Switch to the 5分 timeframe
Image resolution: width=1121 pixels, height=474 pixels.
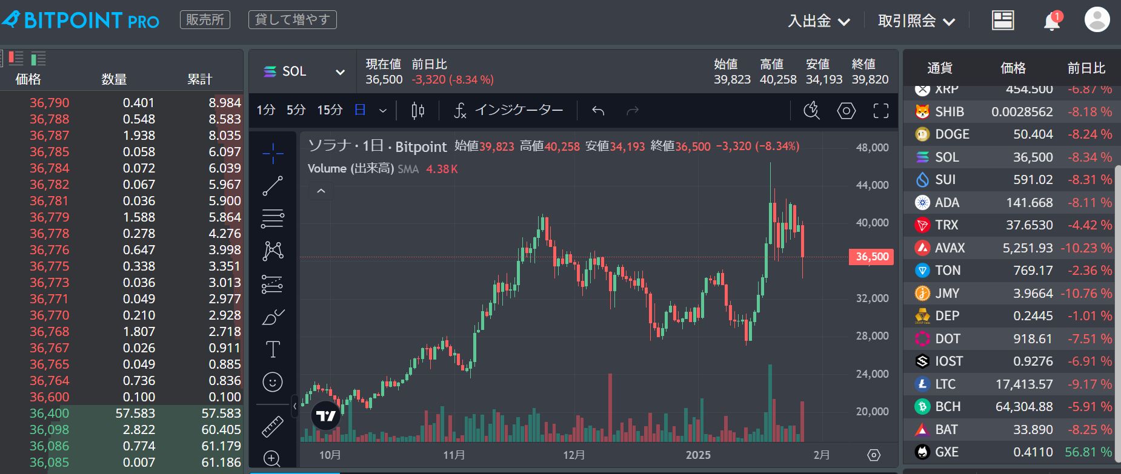click(x=296, y=110)
